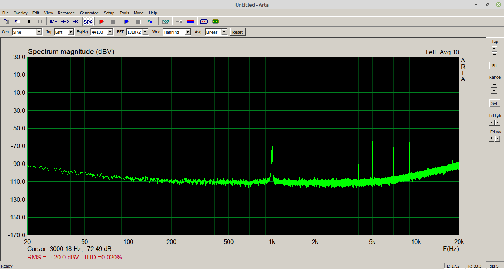Open the Recorder menu

click(66, 13)
